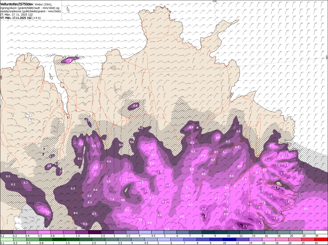
Task: Select the "1.4" precipitation value on the map
Action: pos(286,165)
